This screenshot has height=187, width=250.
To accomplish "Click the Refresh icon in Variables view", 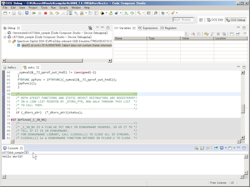I will click(x=207, y=34).
